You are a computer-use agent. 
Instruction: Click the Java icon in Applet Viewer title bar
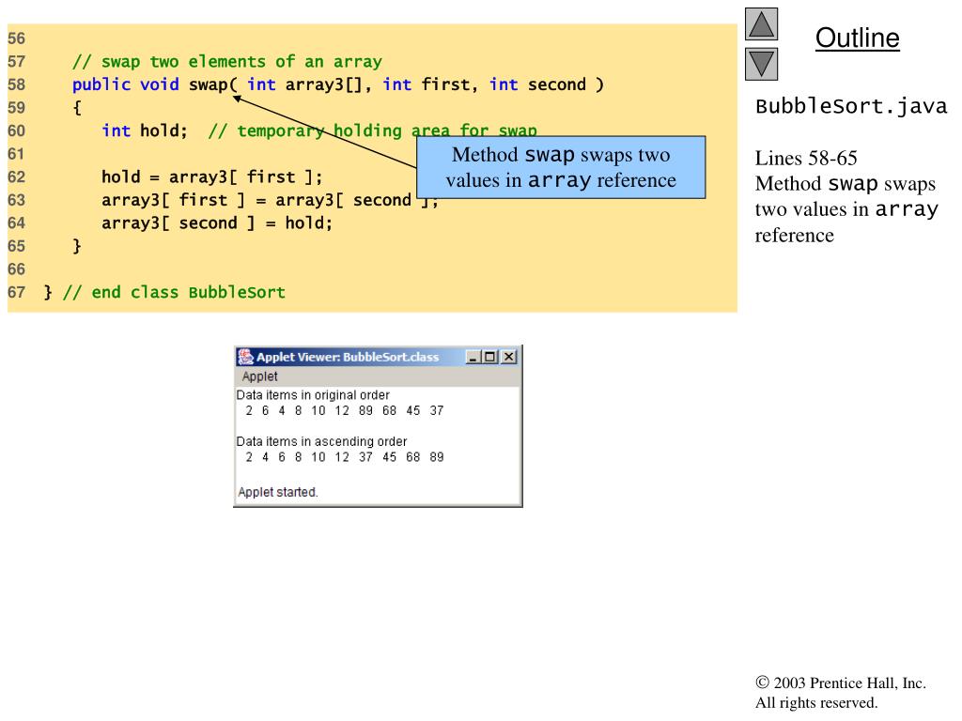[x=246, y=357]
